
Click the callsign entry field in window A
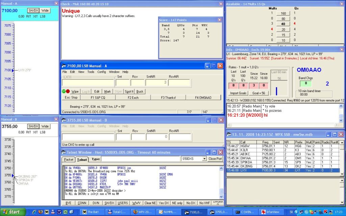pos(88,83)
